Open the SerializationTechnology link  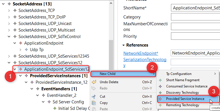[x=145, y=62]
